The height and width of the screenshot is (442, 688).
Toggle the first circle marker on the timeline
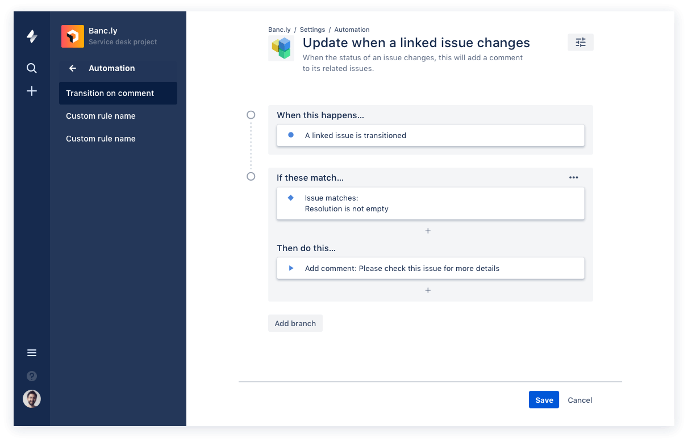tap(251, 115)
